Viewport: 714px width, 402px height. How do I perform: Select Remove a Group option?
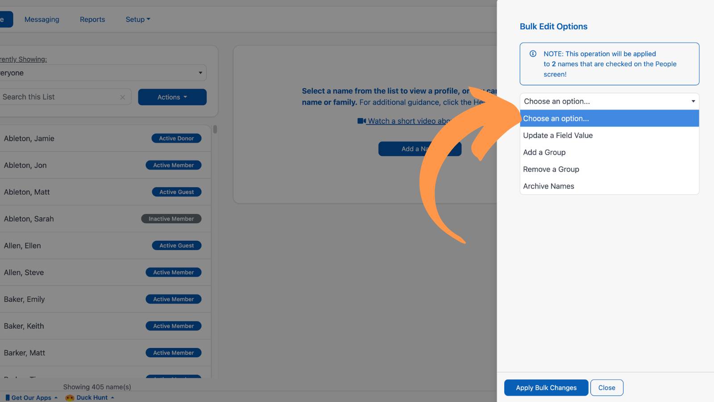[609, 169]
